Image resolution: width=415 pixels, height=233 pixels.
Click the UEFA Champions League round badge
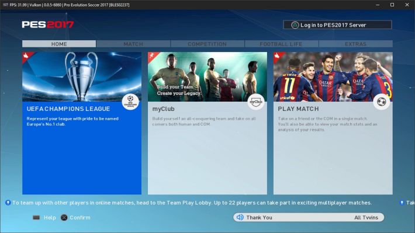point(130,102)
